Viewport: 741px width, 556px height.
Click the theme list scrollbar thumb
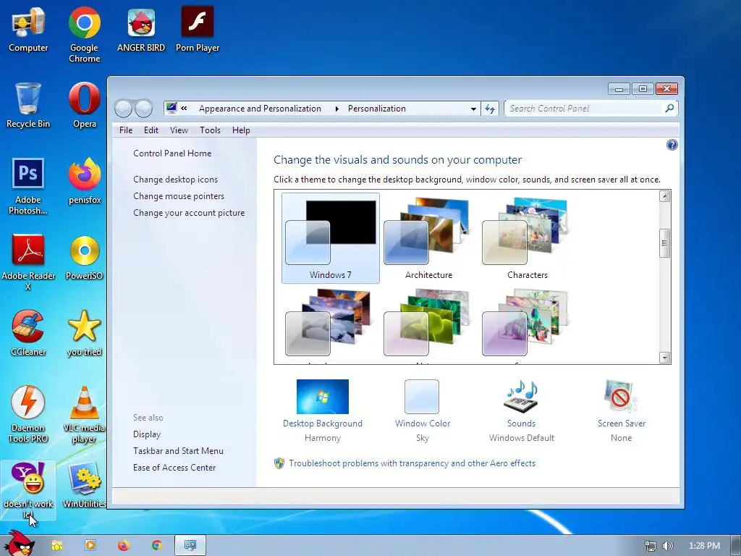tap(664, 243)
